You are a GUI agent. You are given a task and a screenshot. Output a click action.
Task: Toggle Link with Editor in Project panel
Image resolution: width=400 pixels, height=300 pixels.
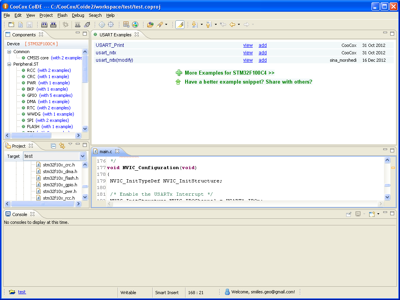[x=62, y=146]
